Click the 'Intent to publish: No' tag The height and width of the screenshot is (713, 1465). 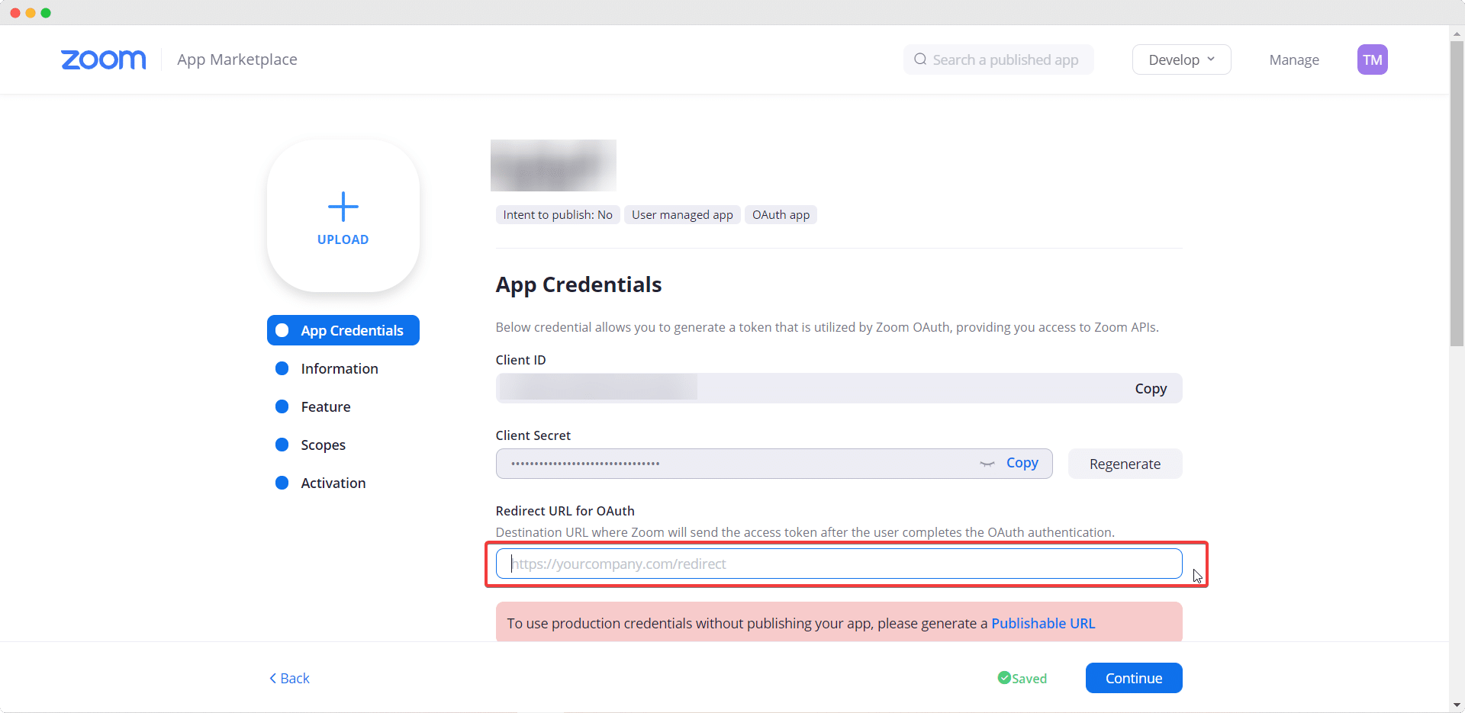pos(558,215)
